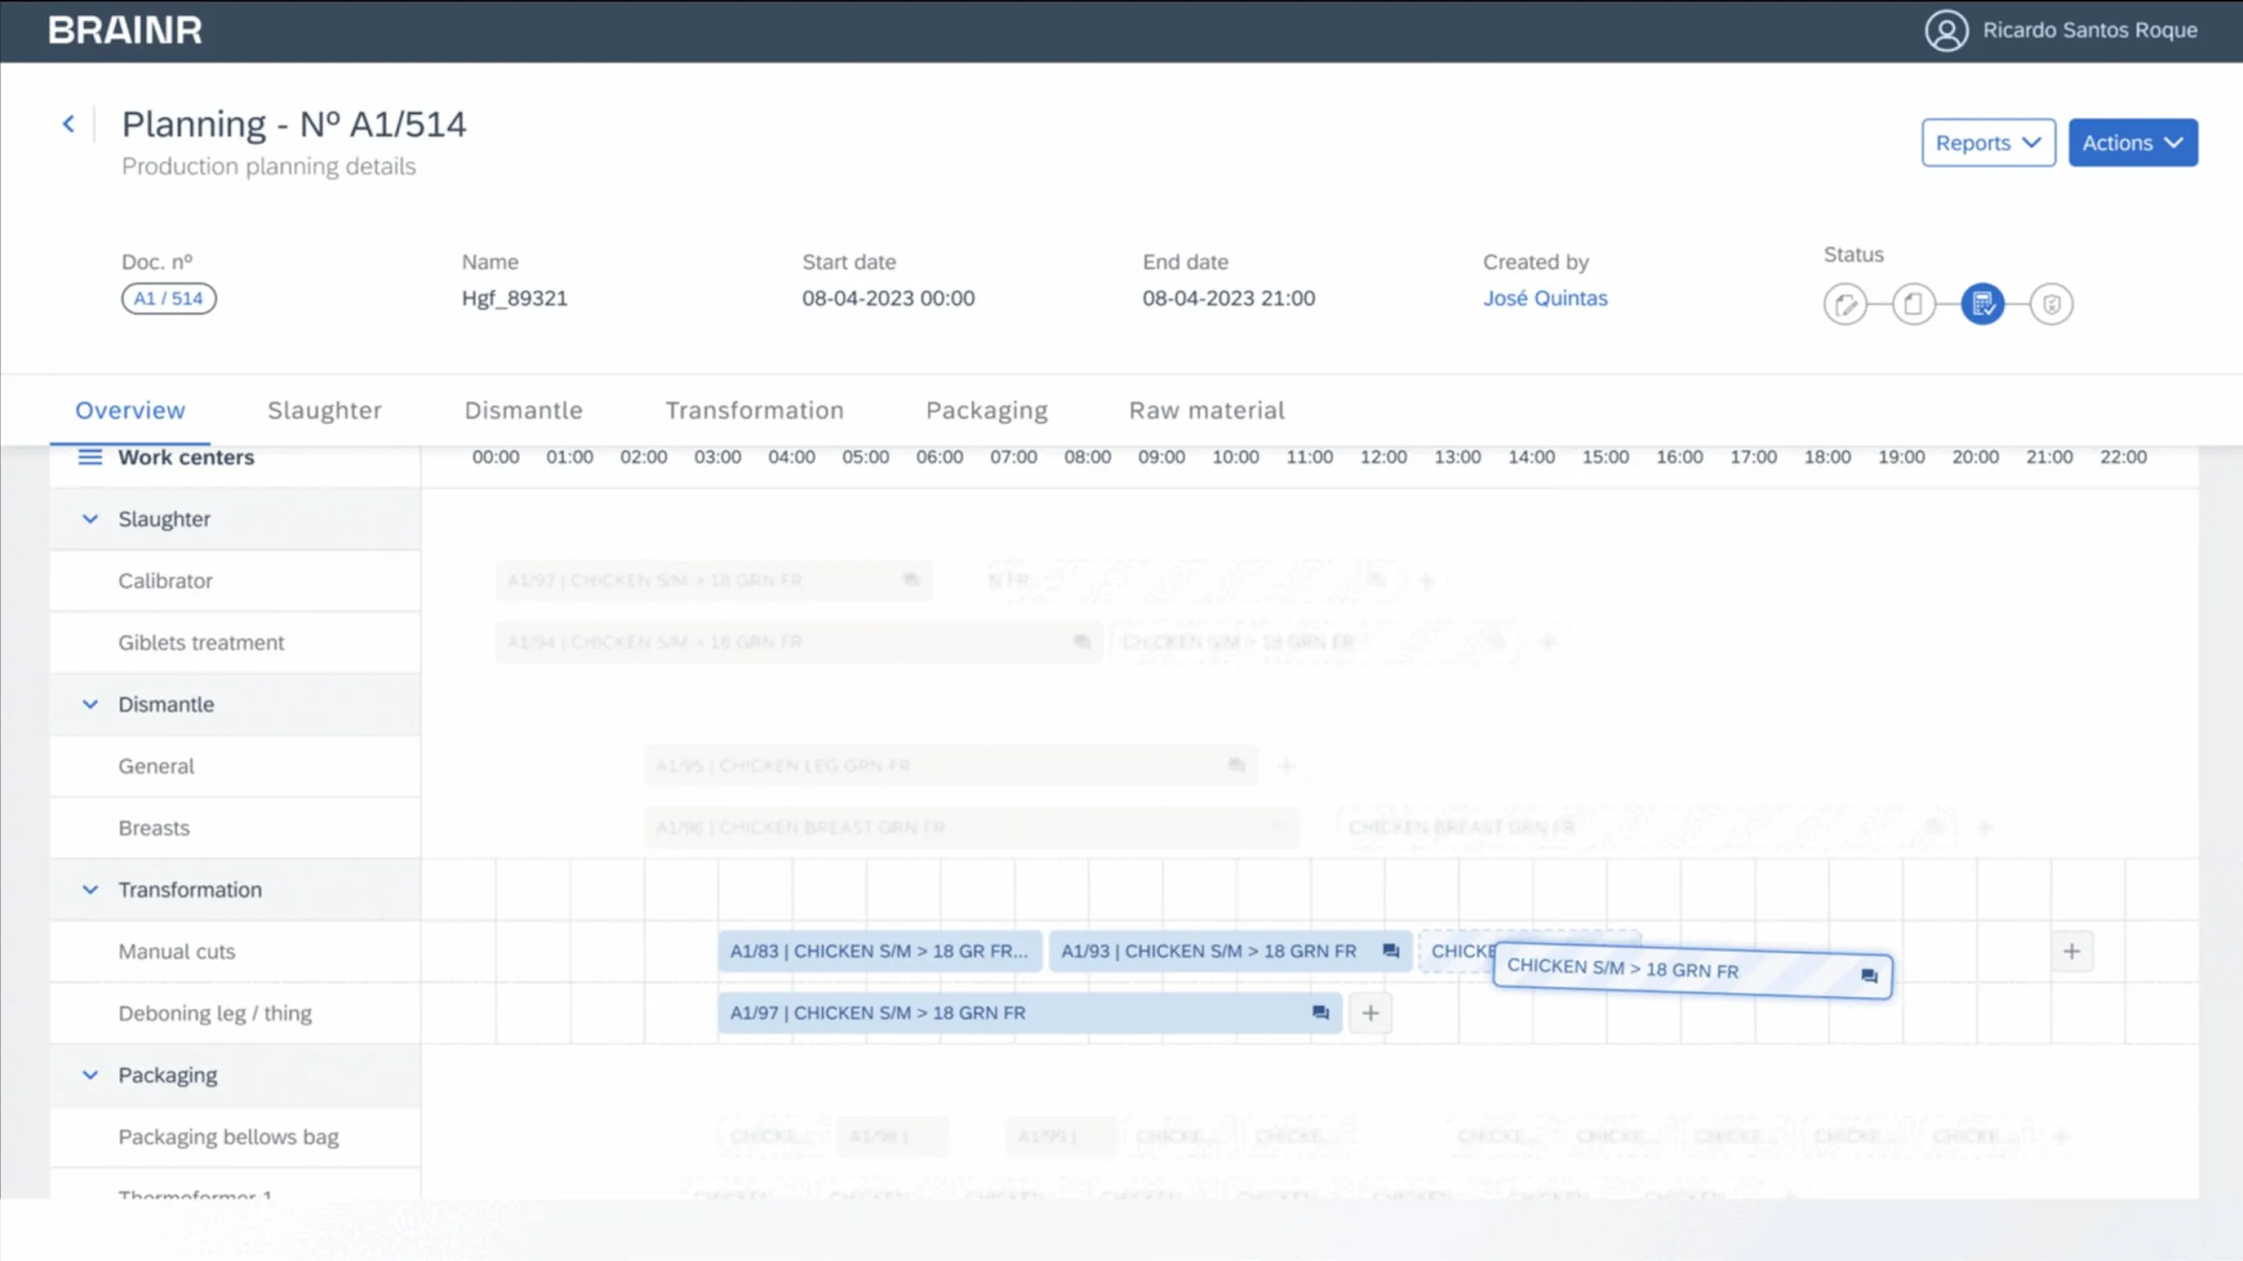Click the pencil draft status step icon
This screenshot has height=1261, width=2243.
(1847, 304)
